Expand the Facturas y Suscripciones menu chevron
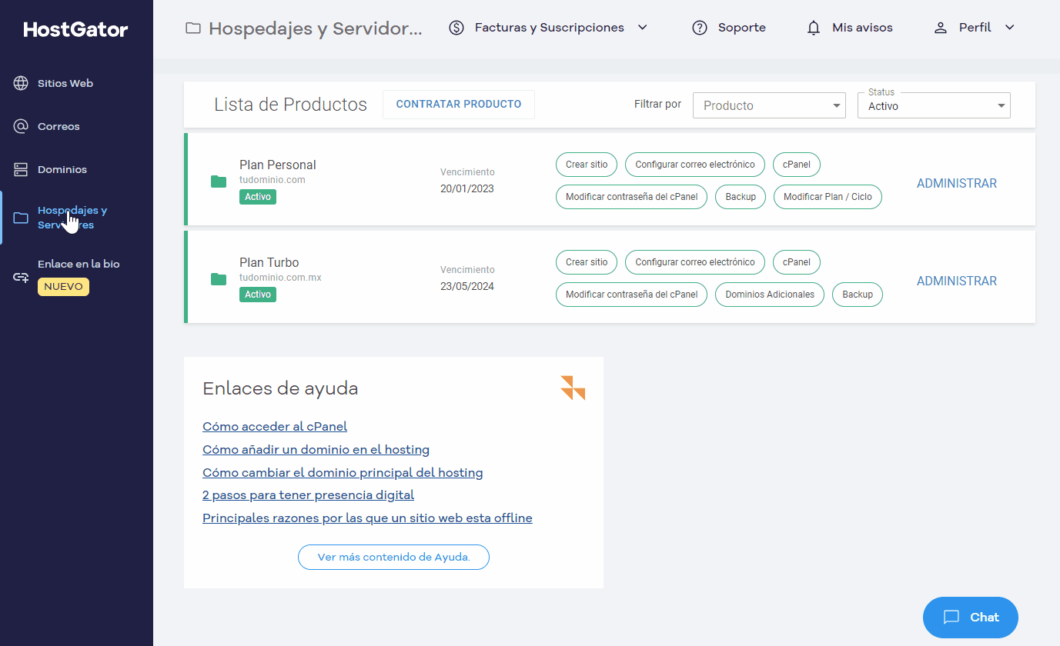The image size is (1060, 646). 643,28
